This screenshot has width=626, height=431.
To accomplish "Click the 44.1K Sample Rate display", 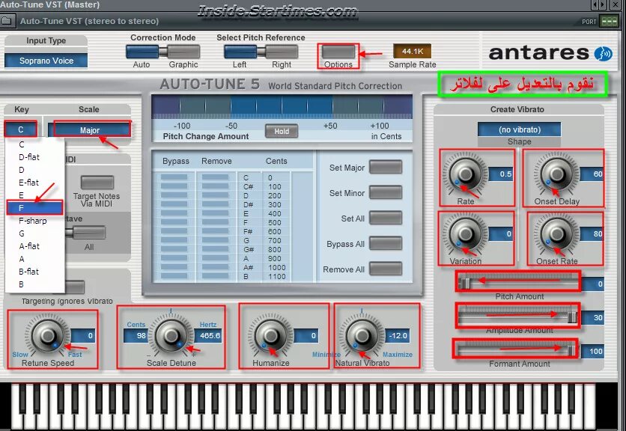I will [x=413, y=51].
